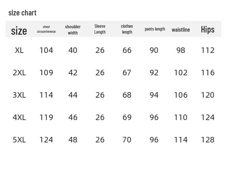This screenshot has width=227, height=170.
Task: Select the "waistline" header
Action: [181, 30]
